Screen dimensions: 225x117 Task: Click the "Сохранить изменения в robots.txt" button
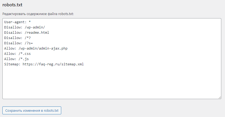(32, 110)
